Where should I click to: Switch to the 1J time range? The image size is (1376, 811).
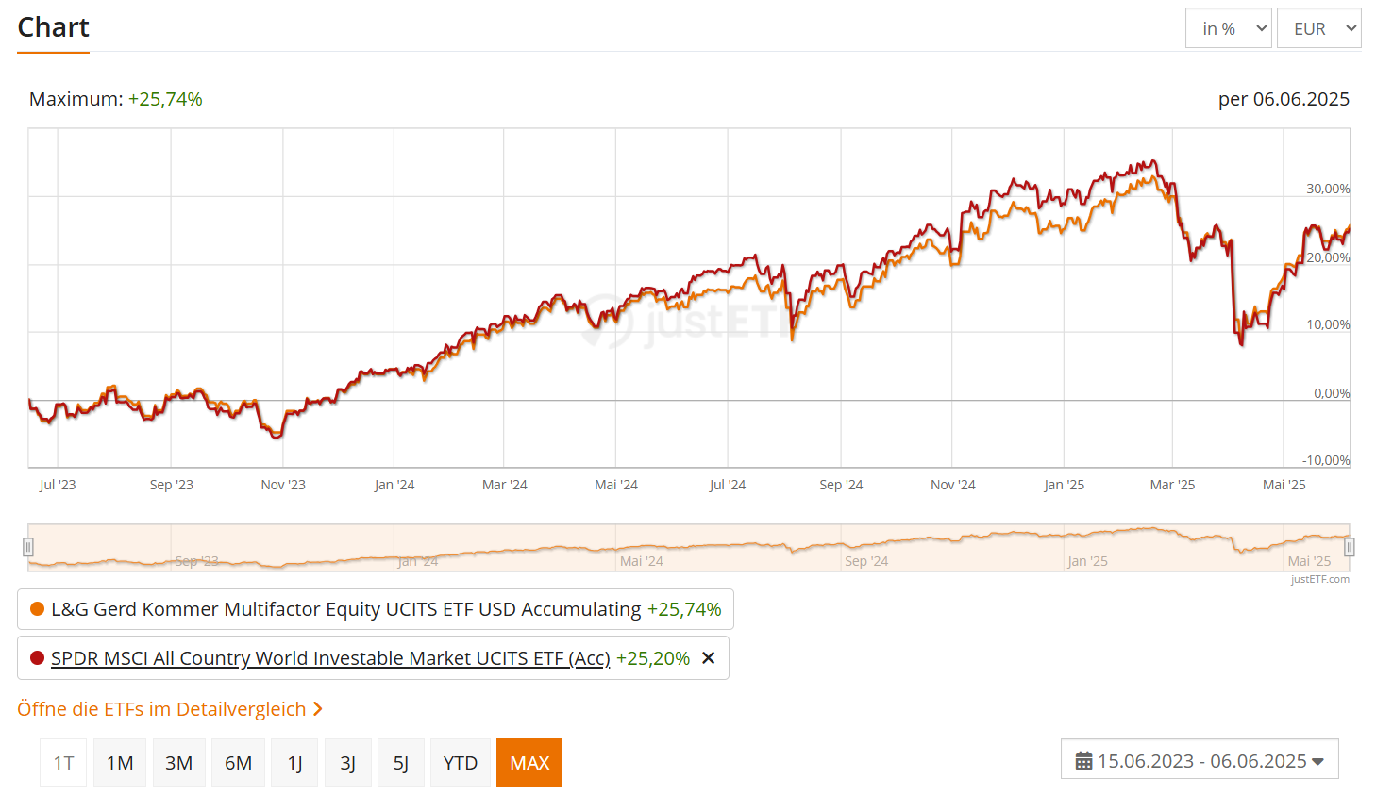tap(294, 763)
